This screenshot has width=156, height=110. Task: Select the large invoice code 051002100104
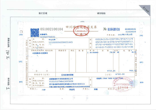point(51,29)
